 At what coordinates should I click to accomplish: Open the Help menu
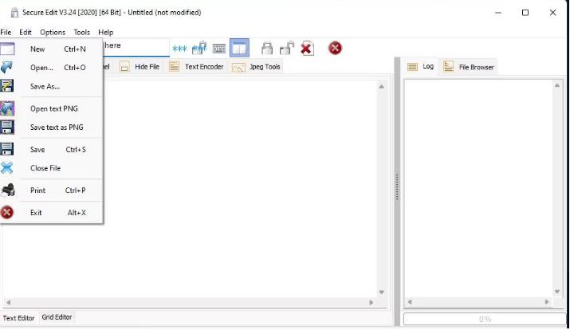point(106,32)
